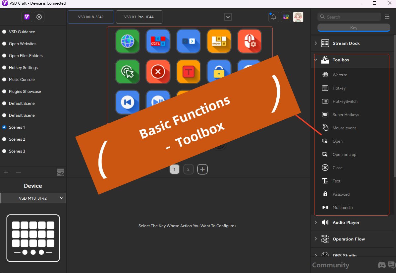This screenshot has width=396, height=273.
Task: Choose Multimedia from the Toolbox list
Action: tap(342, 208)
